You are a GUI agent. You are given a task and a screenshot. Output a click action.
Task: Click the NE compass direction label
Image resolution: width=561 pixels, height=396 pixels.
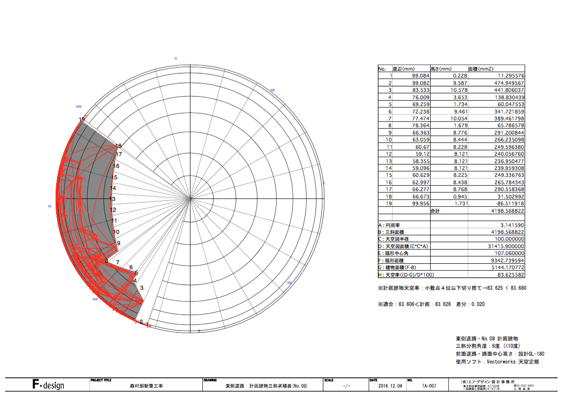[x=273, y=90]
